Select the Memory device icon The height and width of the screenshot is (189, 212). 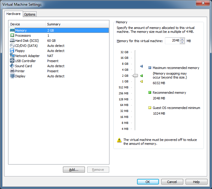12,30
